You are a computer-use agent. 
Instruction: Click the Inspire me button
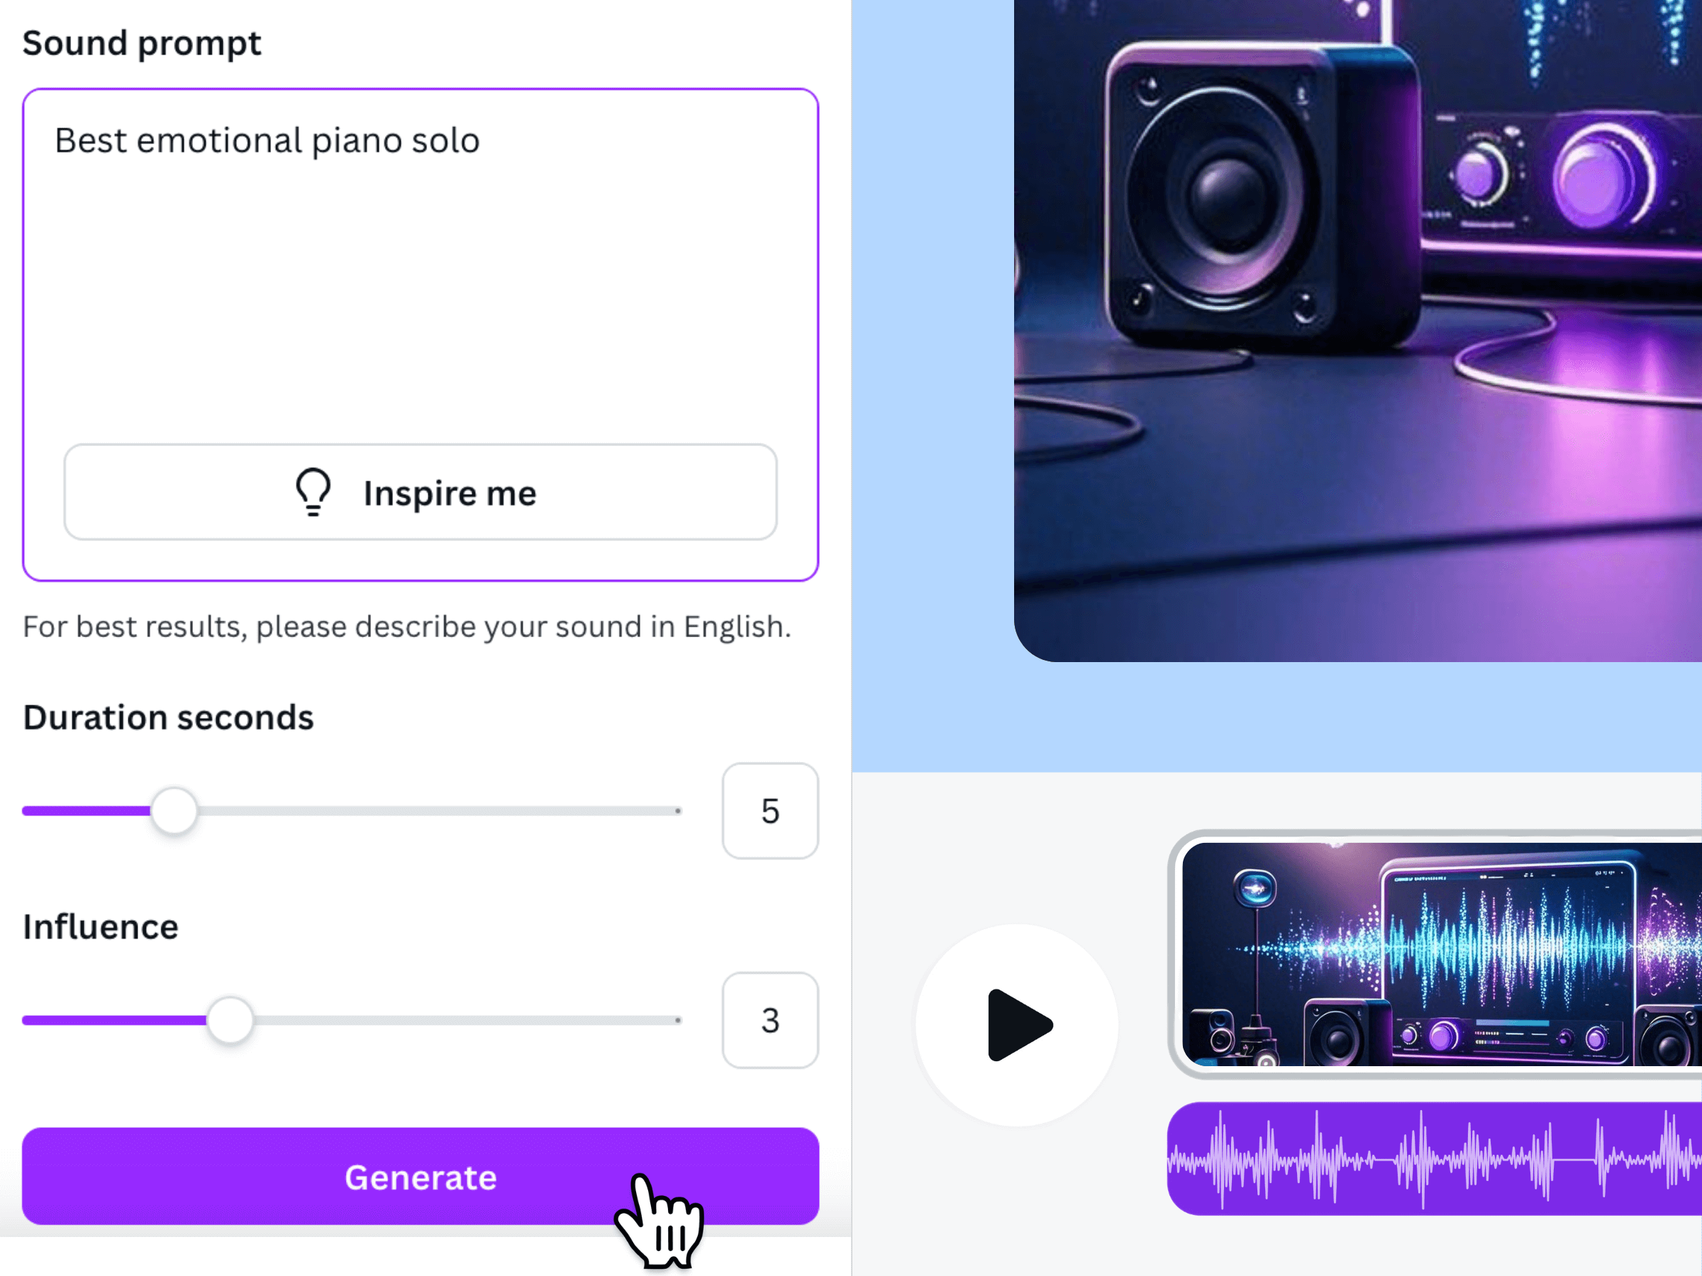click(x=420, y=492)
